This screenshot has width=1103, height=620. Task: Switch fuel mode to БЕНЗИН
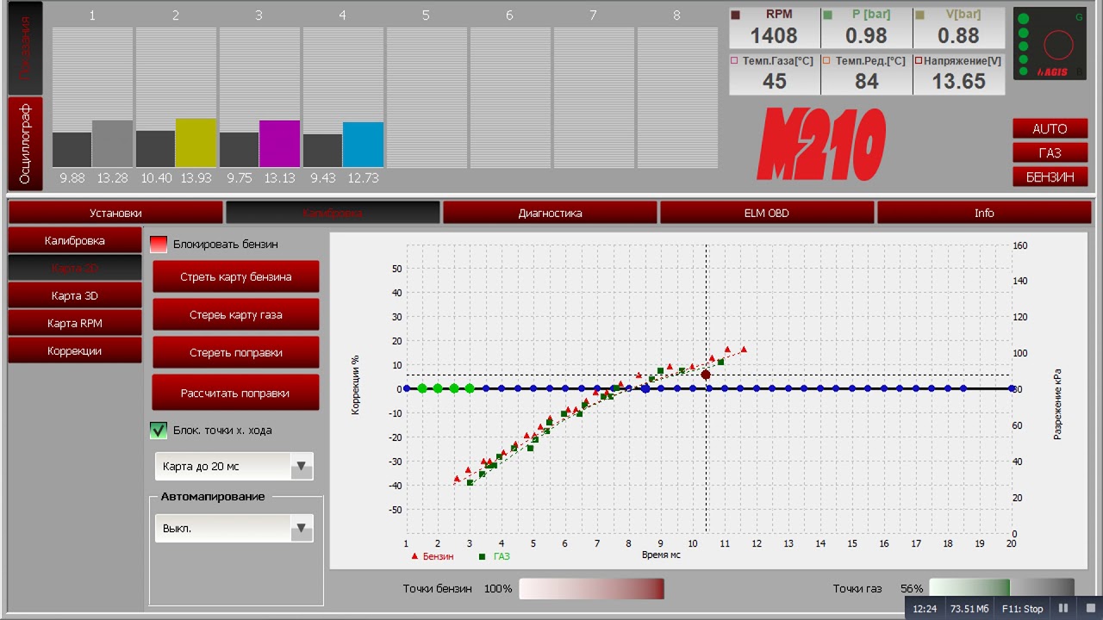1050,177
